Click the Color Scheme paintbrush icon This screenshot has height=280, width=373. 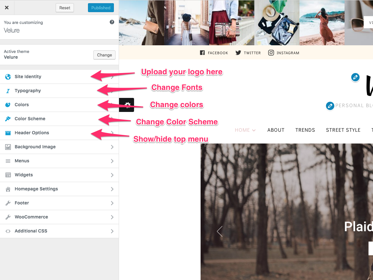coord(8,119)
